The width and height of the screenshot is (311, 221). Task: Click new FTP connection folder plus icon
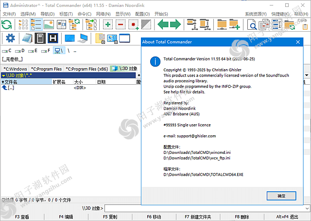click(234, 25)
